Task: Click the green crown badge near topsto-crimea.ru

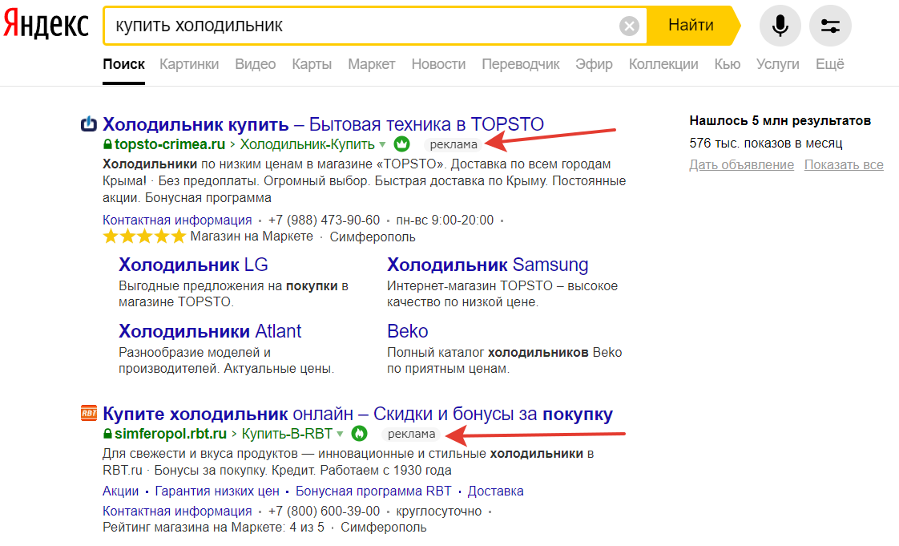Action: point(402,144)
